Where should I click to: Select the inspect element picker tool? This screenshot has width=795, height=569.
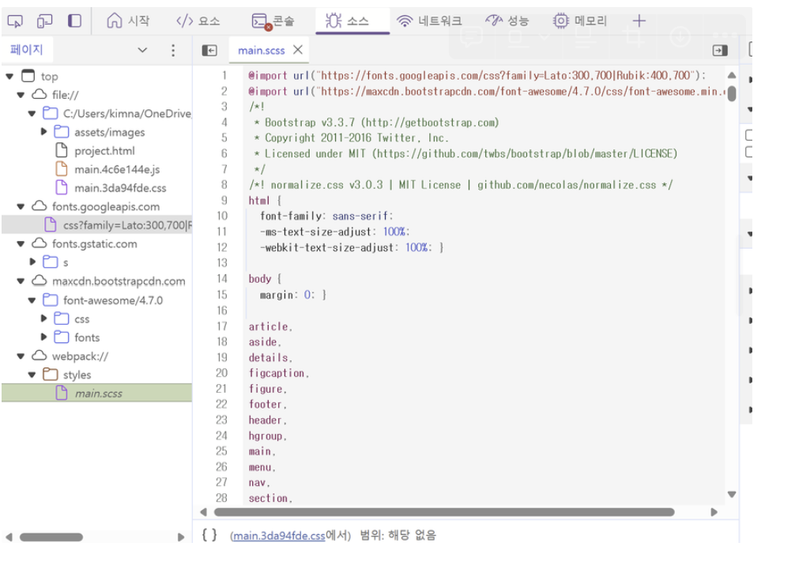(14, 20)
